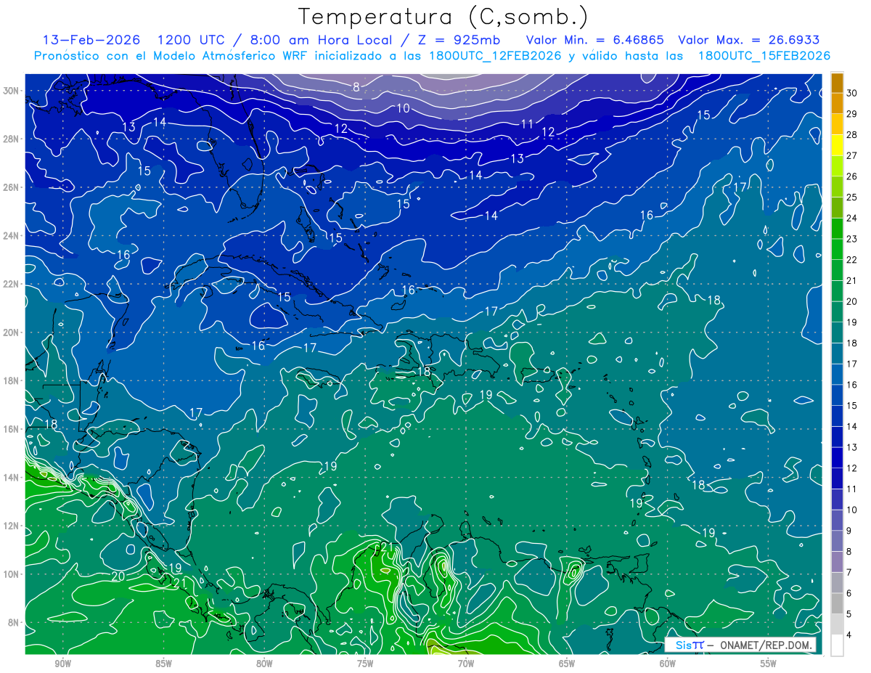Click the '20' contour label near Central America
The width and height of the screenshot is (871, 673).
(x=118, y=576)
